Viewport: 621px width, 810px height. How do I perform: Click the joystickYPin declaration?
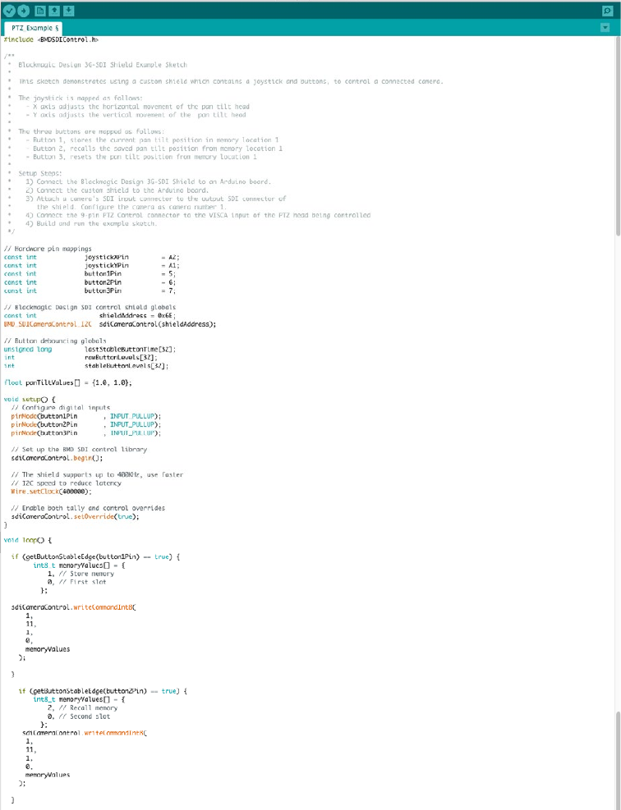pos(91,266)
